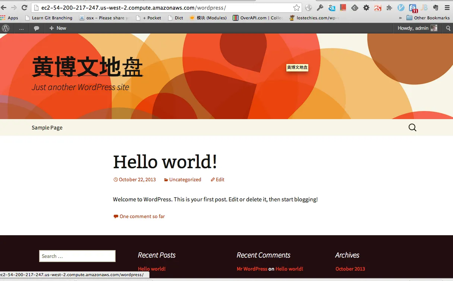
Task: Click the JB extension icon
Action: coord(424,7)
